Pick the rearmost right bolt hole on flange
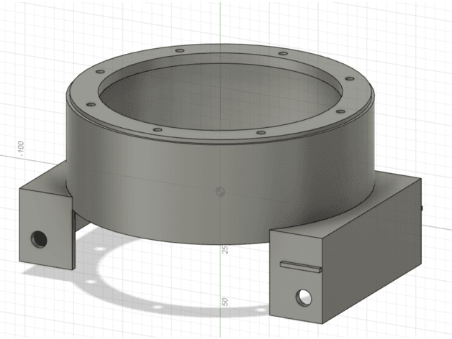The height and width of the screenshot is (339, 452). click(x=284, y=54)
